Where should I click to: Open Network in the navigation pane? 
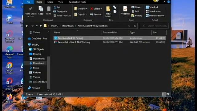click(x=34, y=88)
